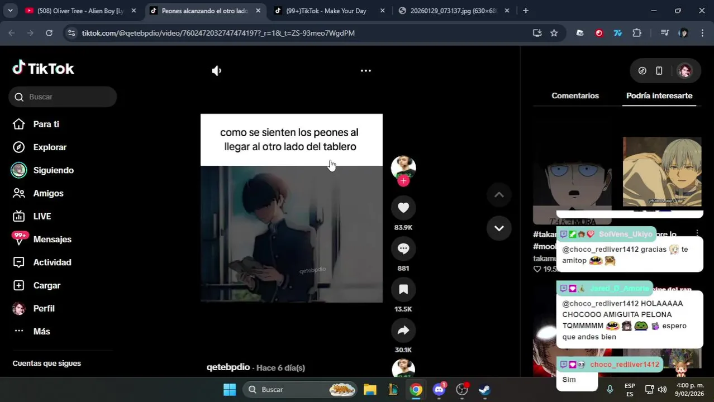Screen dimensions: 714x402
Task: Mute the video with the speaker icon
Action: pyautogui.click(x=217, y=71)
